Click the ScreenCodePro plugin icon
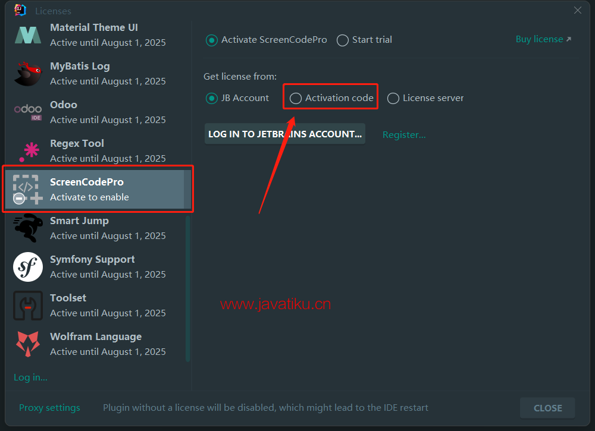Image resolution: width=595 pixels, height=431 pixels. click(x=27, y=190)
